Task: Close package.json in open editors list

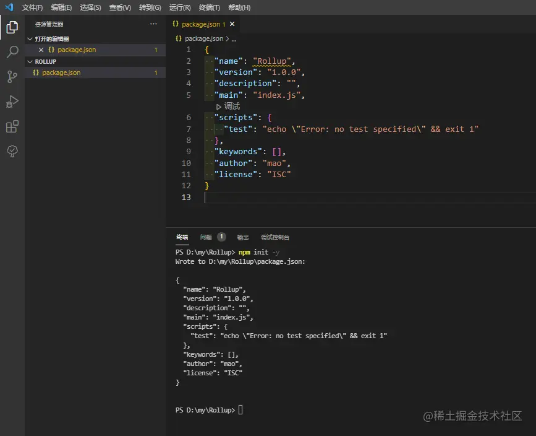Action: 41,50
